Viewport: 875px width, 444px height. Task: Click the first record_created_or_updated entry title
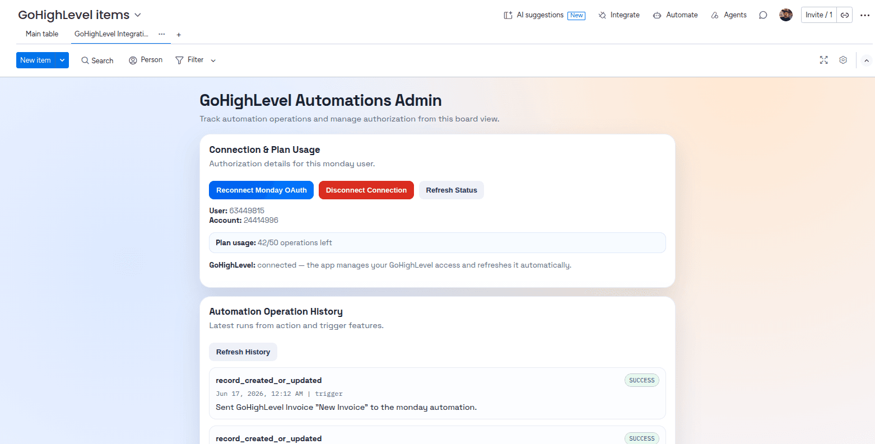pos(269,380)
